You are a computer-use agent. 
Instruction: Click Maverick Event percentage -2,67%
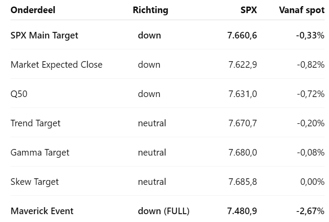[310, 211]
